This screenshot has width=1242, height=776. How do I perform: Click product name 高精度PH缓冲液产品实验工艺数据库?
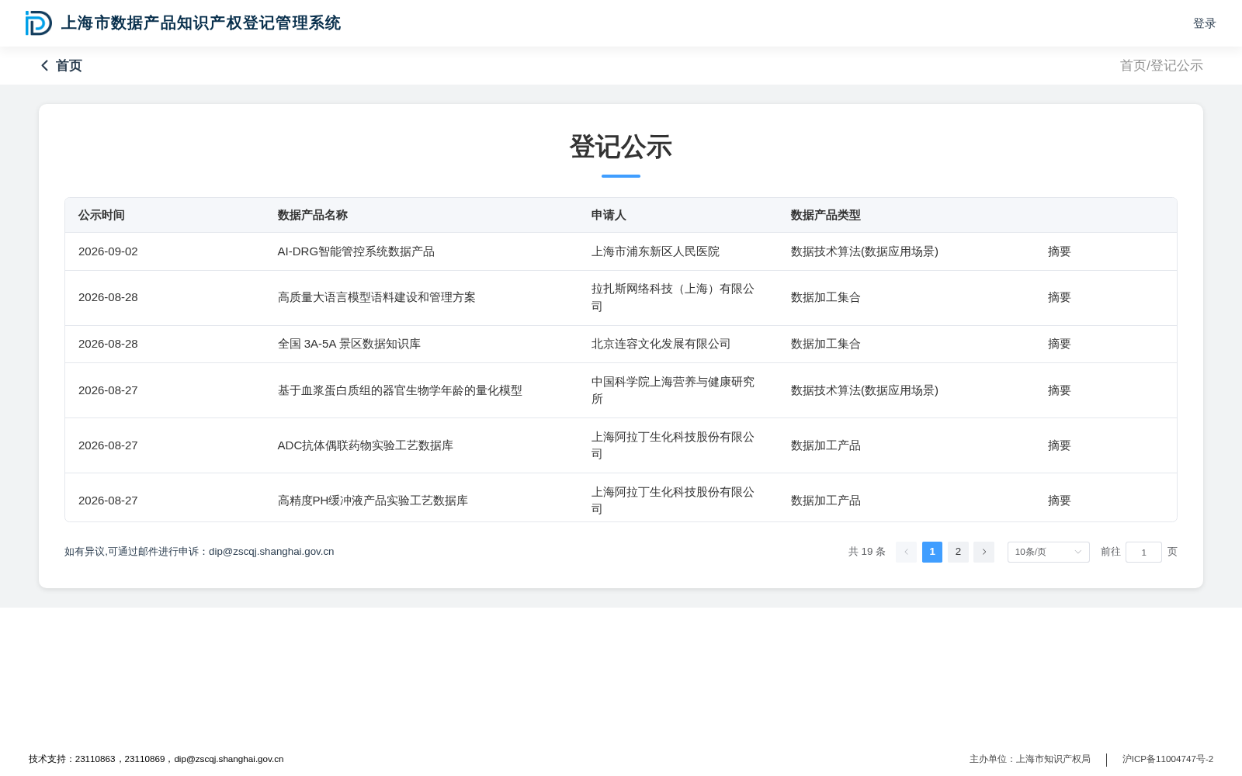[x=373, y=501]
